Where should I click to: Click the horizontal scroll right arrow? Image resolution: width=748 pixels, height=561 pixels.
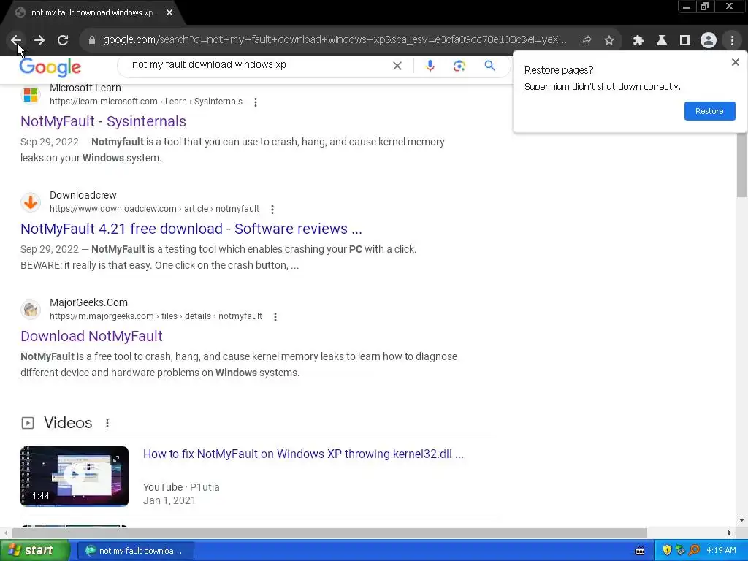[x=730, y=533]
